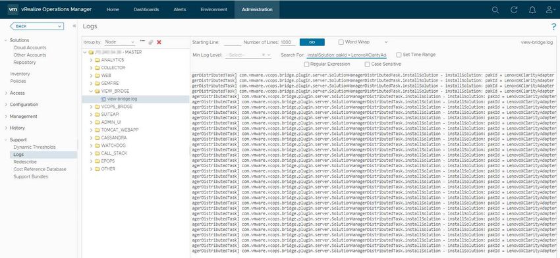Click the edit properties icon beside Group by
Screen dimensions: 560x258
[x=151, y=42]
